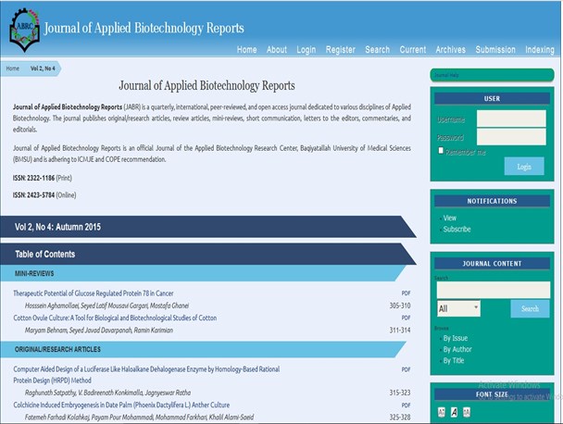Click the Login button in User panel
The height and width of the screenshot is (424, 563).
click(x=524, y=167)
